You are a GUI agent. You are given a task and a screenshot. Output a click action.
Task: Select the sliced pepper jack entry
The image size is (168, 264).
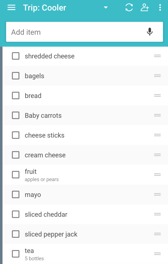[x=85, y=234]
